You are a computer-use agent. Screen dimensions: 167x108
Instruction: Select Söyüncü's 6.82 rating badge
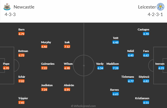[x=146, y=81]
